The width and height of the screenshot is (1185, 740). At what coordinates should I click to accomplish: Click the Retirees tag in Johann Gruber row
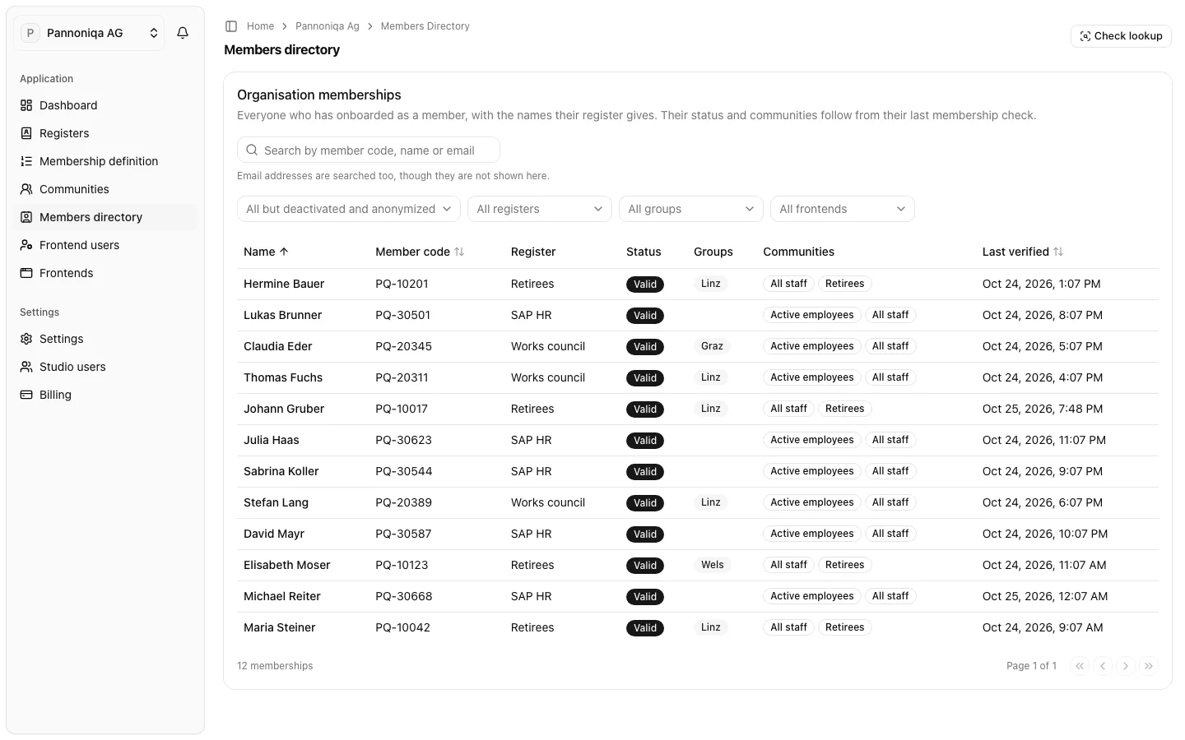coord(844,409)
